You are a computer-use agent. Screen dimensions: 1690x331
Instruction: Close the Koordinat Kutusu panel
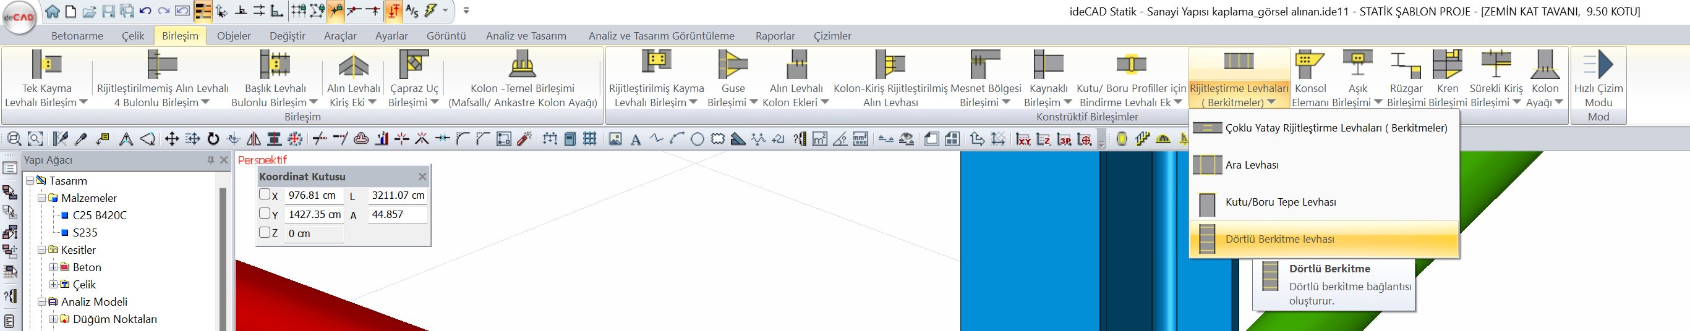[x=422, y=177]
